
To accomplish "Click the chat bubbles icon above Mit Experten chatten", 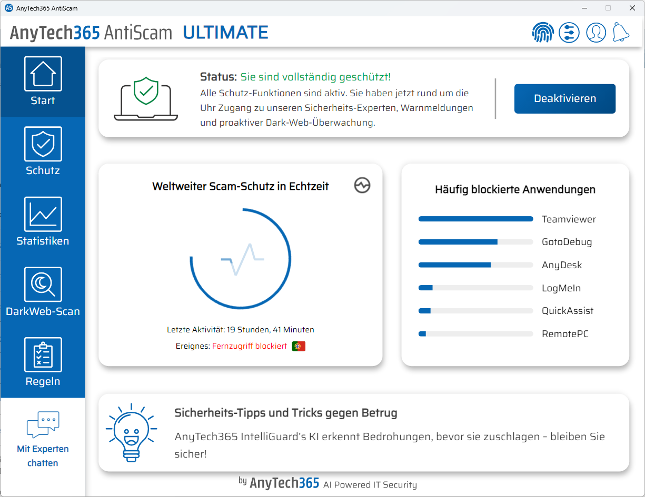I will [43, 424].
